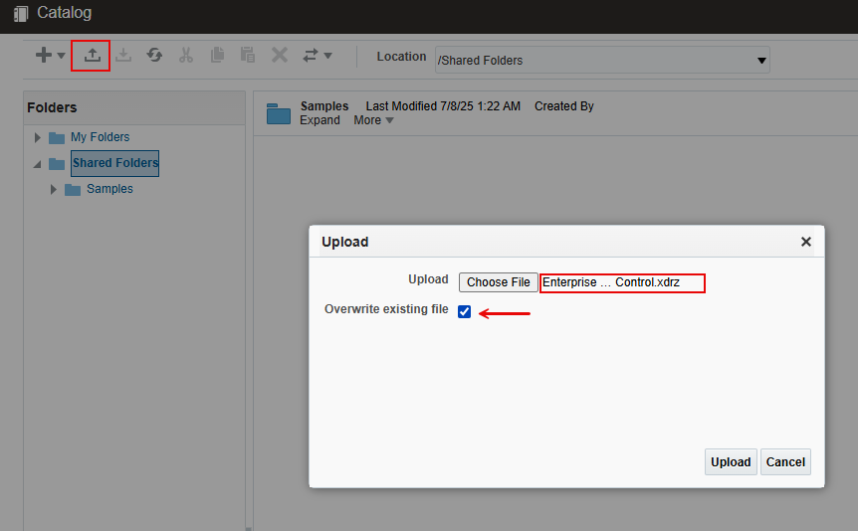The image size is (858, 531).
Task: Click the Catalog title text
Action: 64,13
